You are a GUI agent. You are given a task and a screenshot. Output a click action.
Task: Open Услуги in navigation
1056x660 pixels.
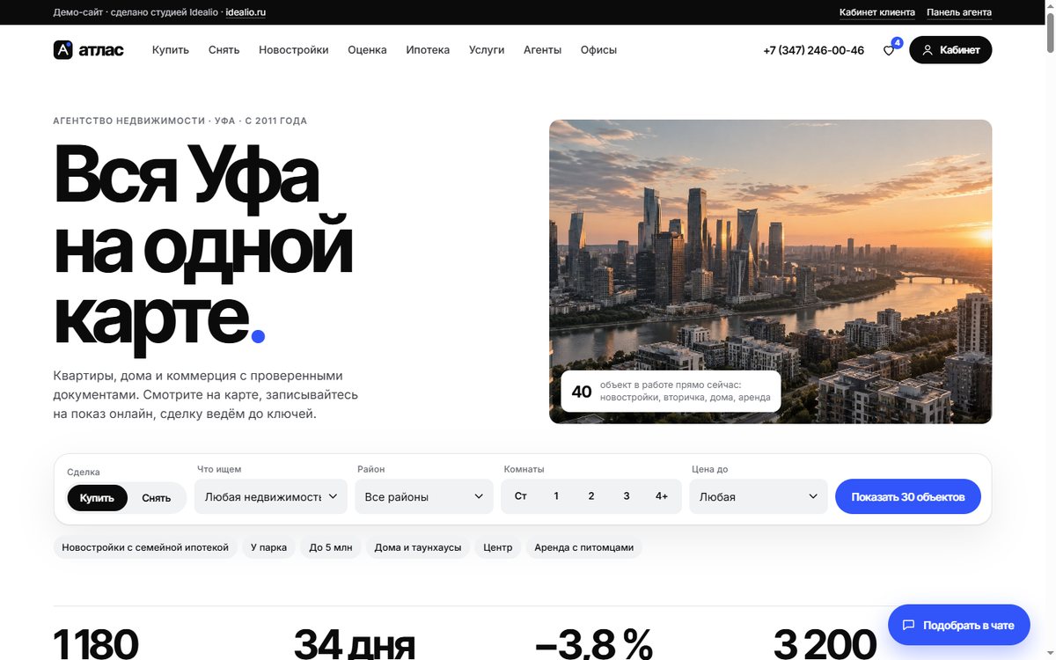(487, 50)
